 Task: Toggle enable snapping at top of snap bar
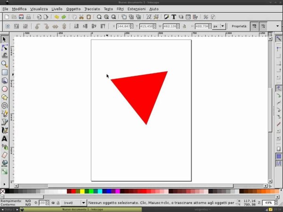[278, 39]
